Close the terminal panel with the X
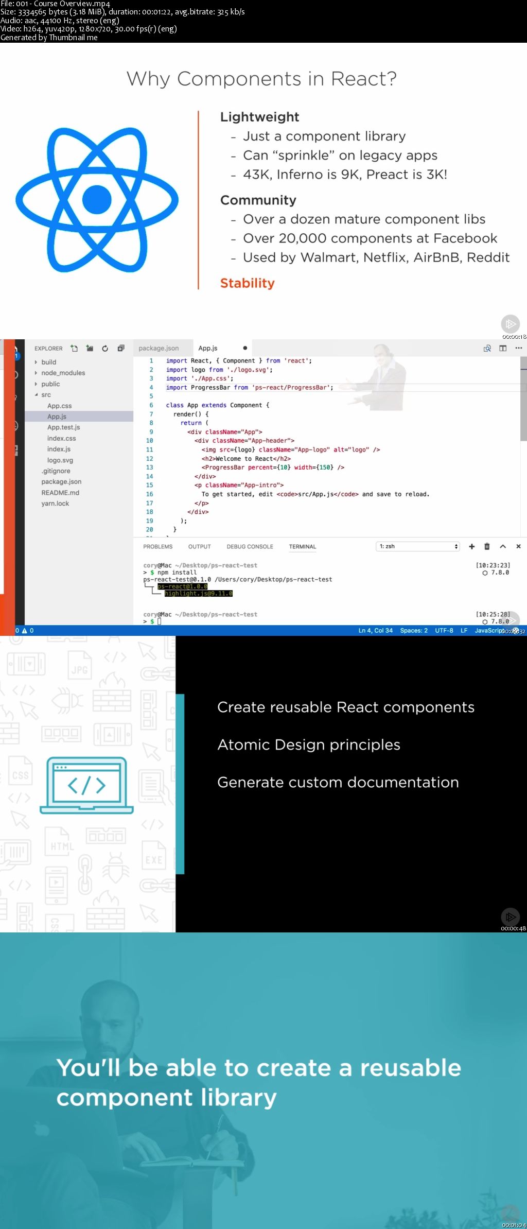The height and width of the screenshot is (1229, 527). pos(518,547)
